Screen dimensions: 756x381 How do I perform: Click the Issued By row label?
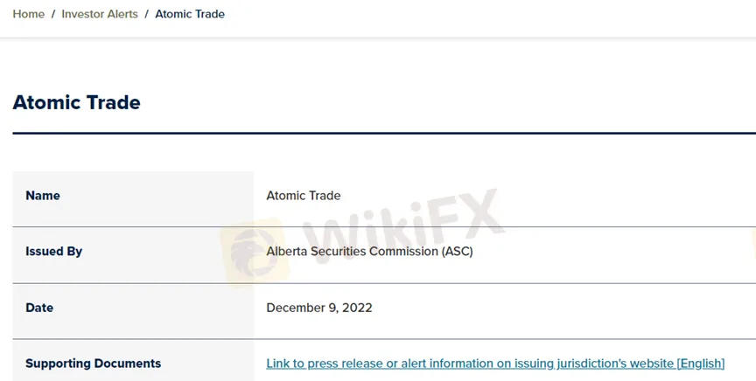coord(53,252)
